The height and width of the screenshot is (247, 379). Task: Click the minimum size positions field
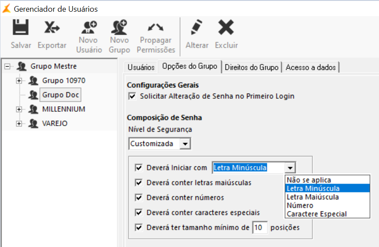pos(260,227)
